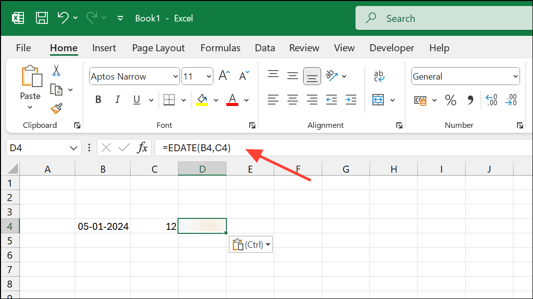Open Font dialog box launcher

click(x=252, y=125)
